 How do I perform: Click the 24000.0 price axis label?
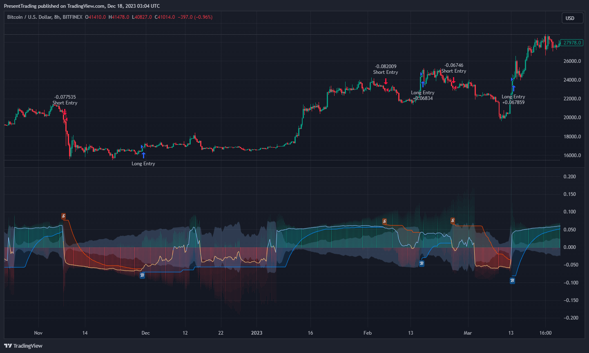pyautogui.click(x=572, y=80)
